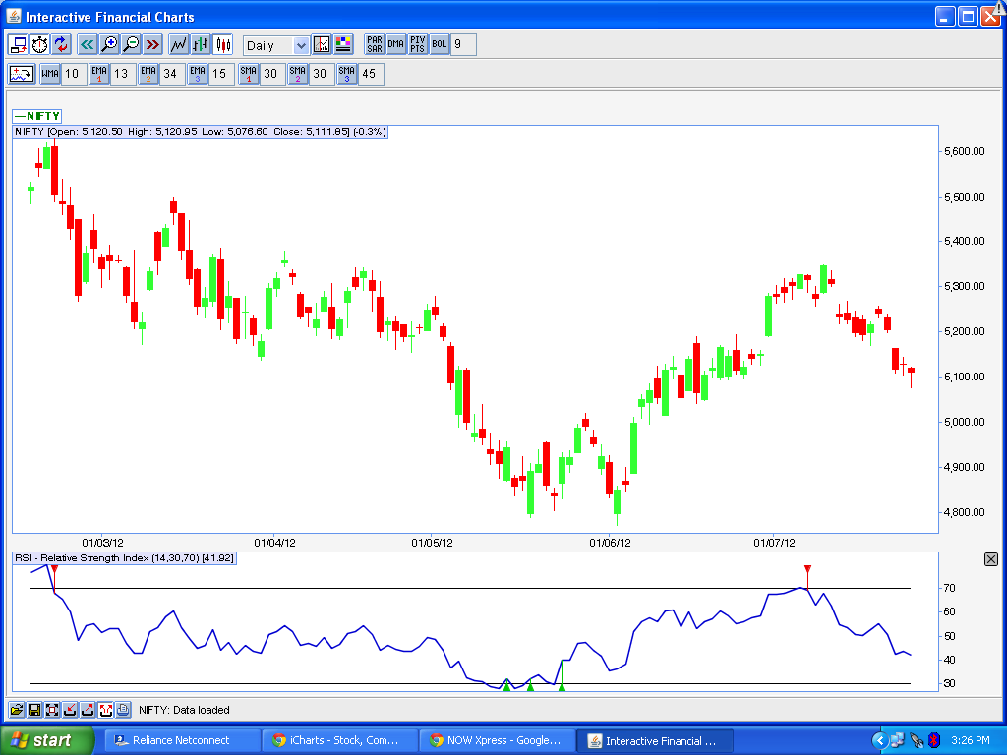Click the EMA 1 period field showing 13
Viewport: 1007px width, 755px height.
[122, 74]
